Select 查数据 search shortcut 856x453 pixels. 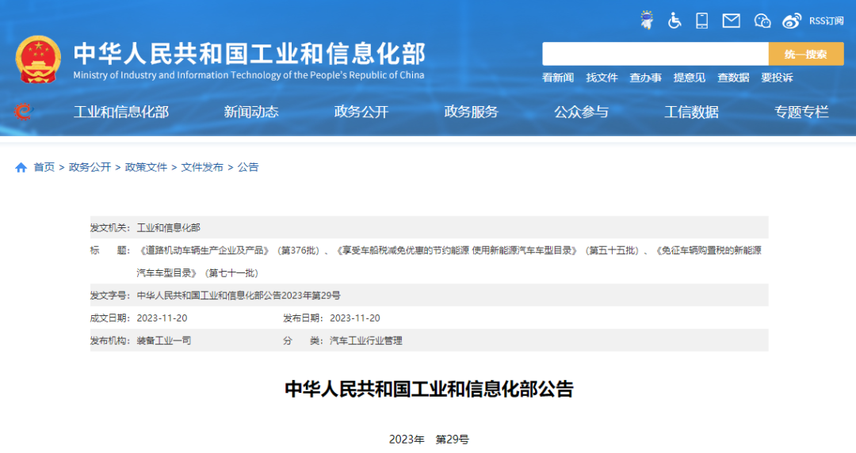733,78
